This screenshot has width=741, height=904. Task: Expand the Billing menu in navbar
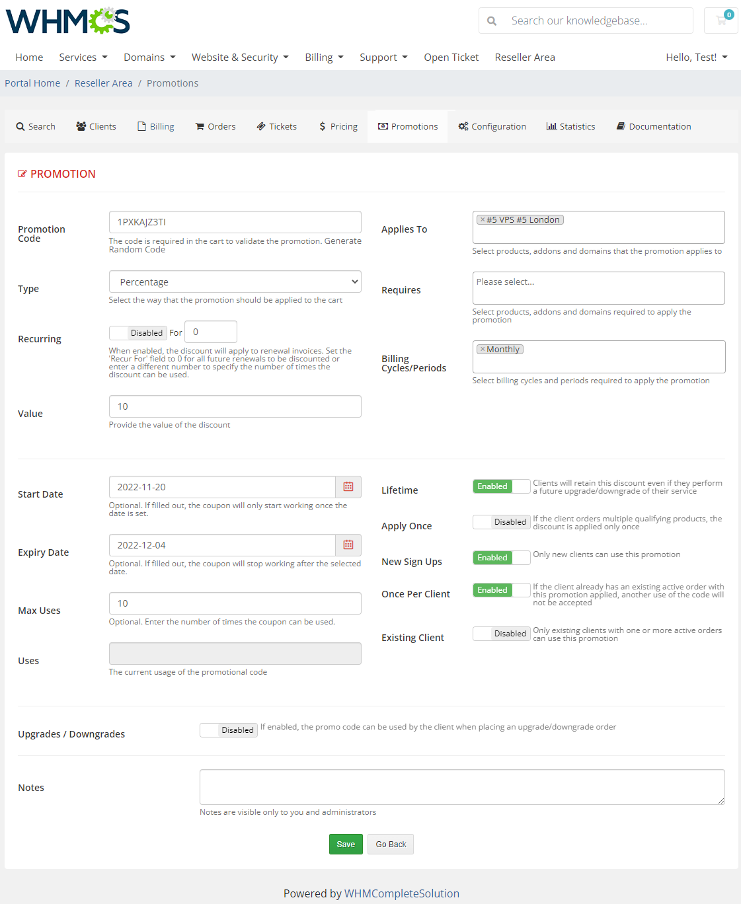coord(324,57)
